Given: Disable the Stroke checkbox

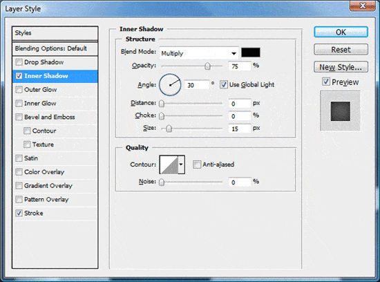Looking at the screenshot, I should tap(19, 213).
